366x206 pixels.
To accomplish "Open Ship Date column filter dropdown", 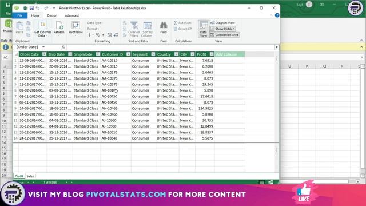I will click(70, 54).
